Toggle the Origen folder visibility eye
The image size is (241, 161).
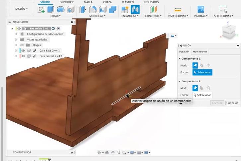point(22,45)
